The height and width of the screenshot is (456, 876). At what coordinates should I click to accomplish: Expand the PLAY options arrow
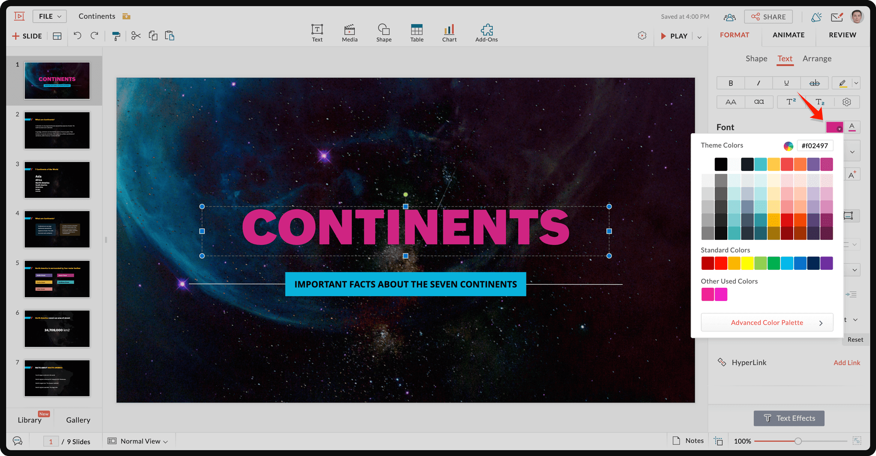coord(699,37)
